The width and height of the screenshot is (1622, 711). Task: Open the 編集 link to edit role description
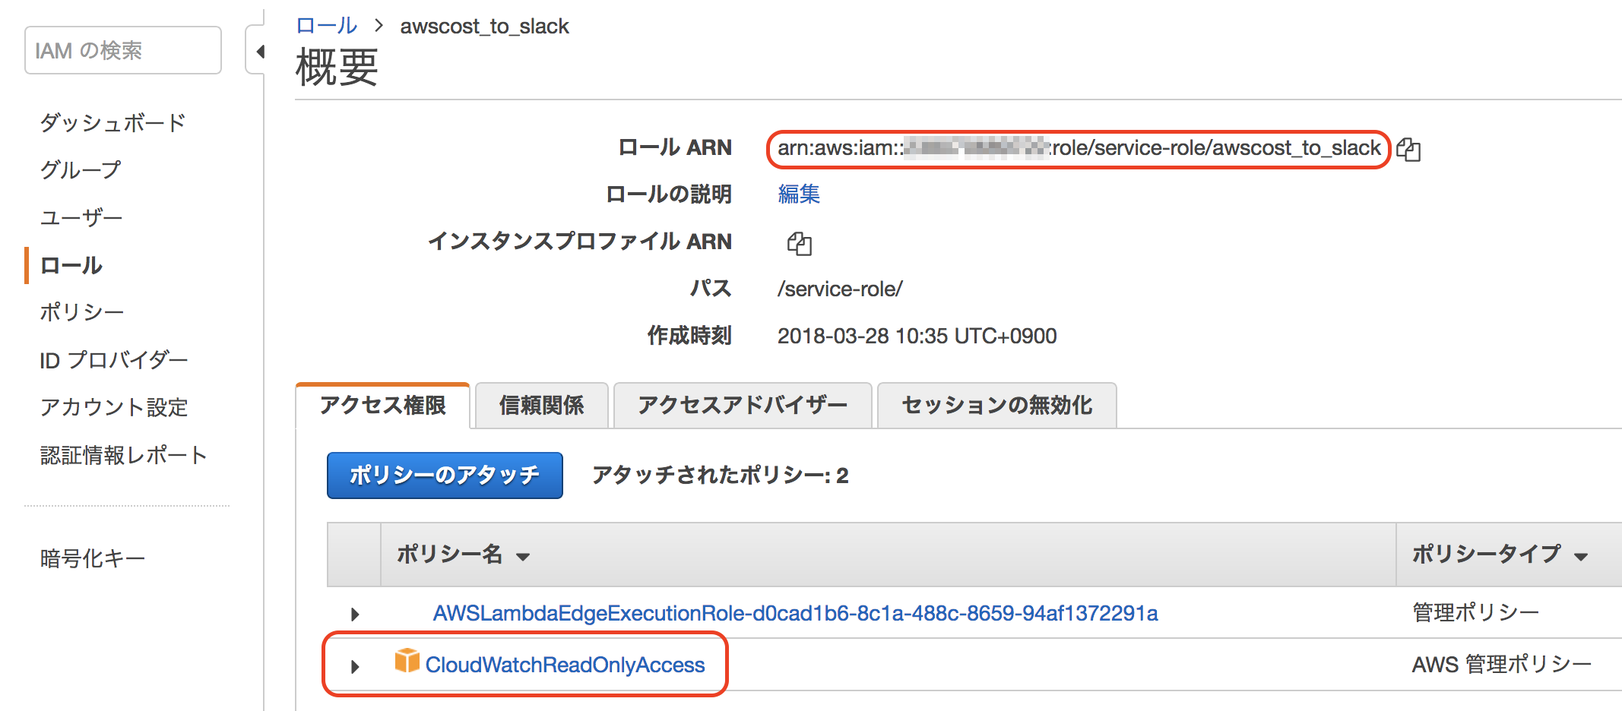798,194
